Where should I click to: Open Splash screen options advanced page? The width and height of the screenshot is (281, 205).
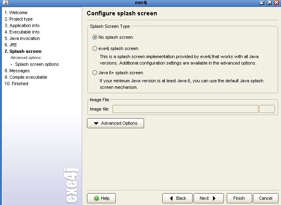(x=37, y=64)
